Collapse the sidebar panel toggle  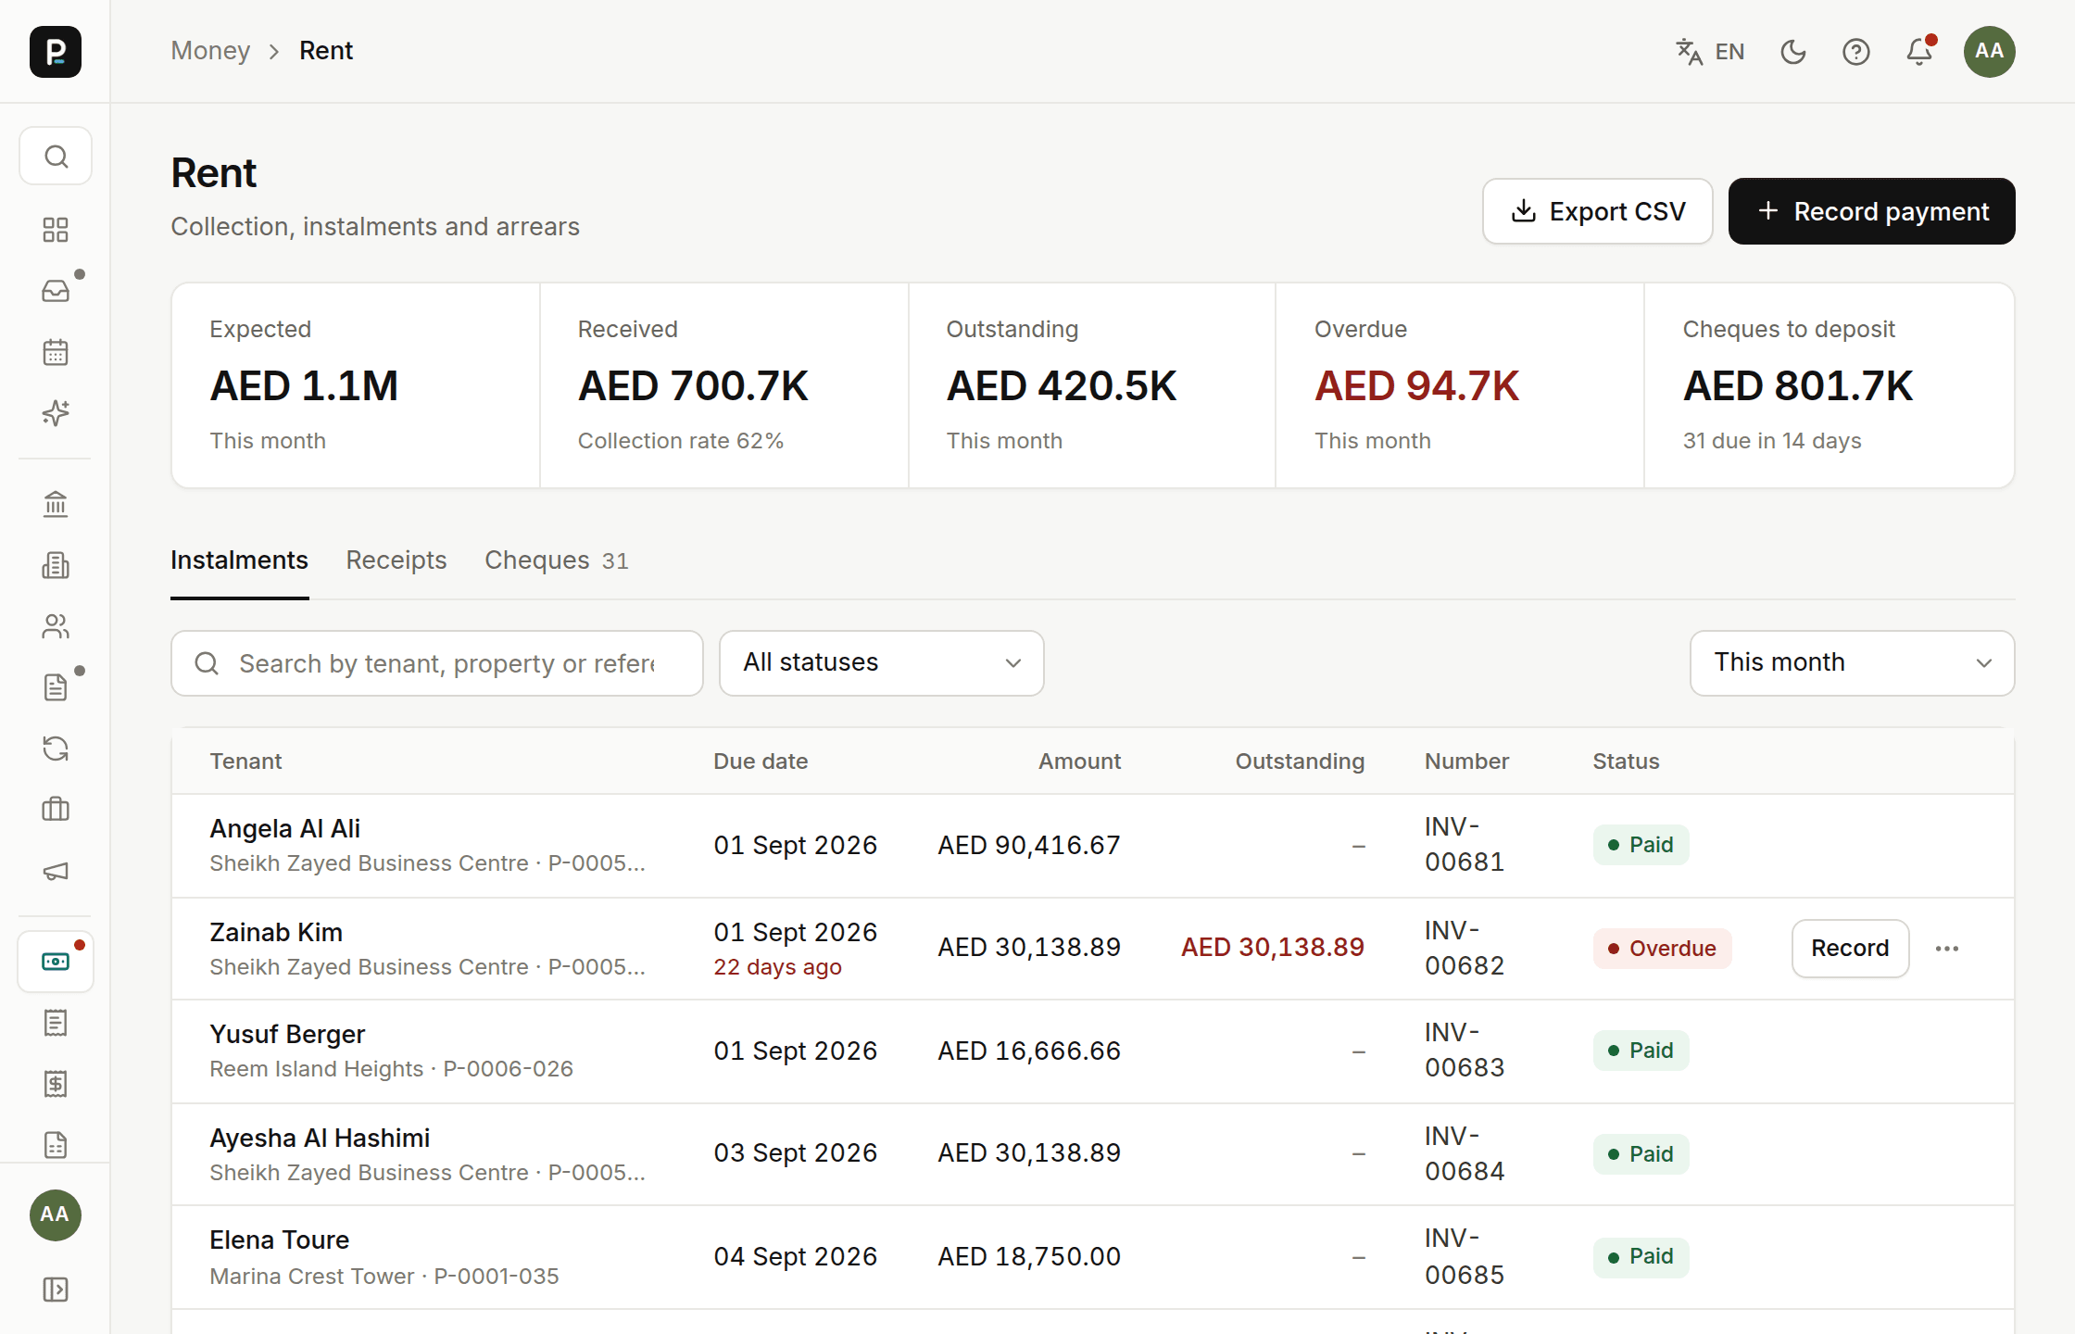(56, 1290)
